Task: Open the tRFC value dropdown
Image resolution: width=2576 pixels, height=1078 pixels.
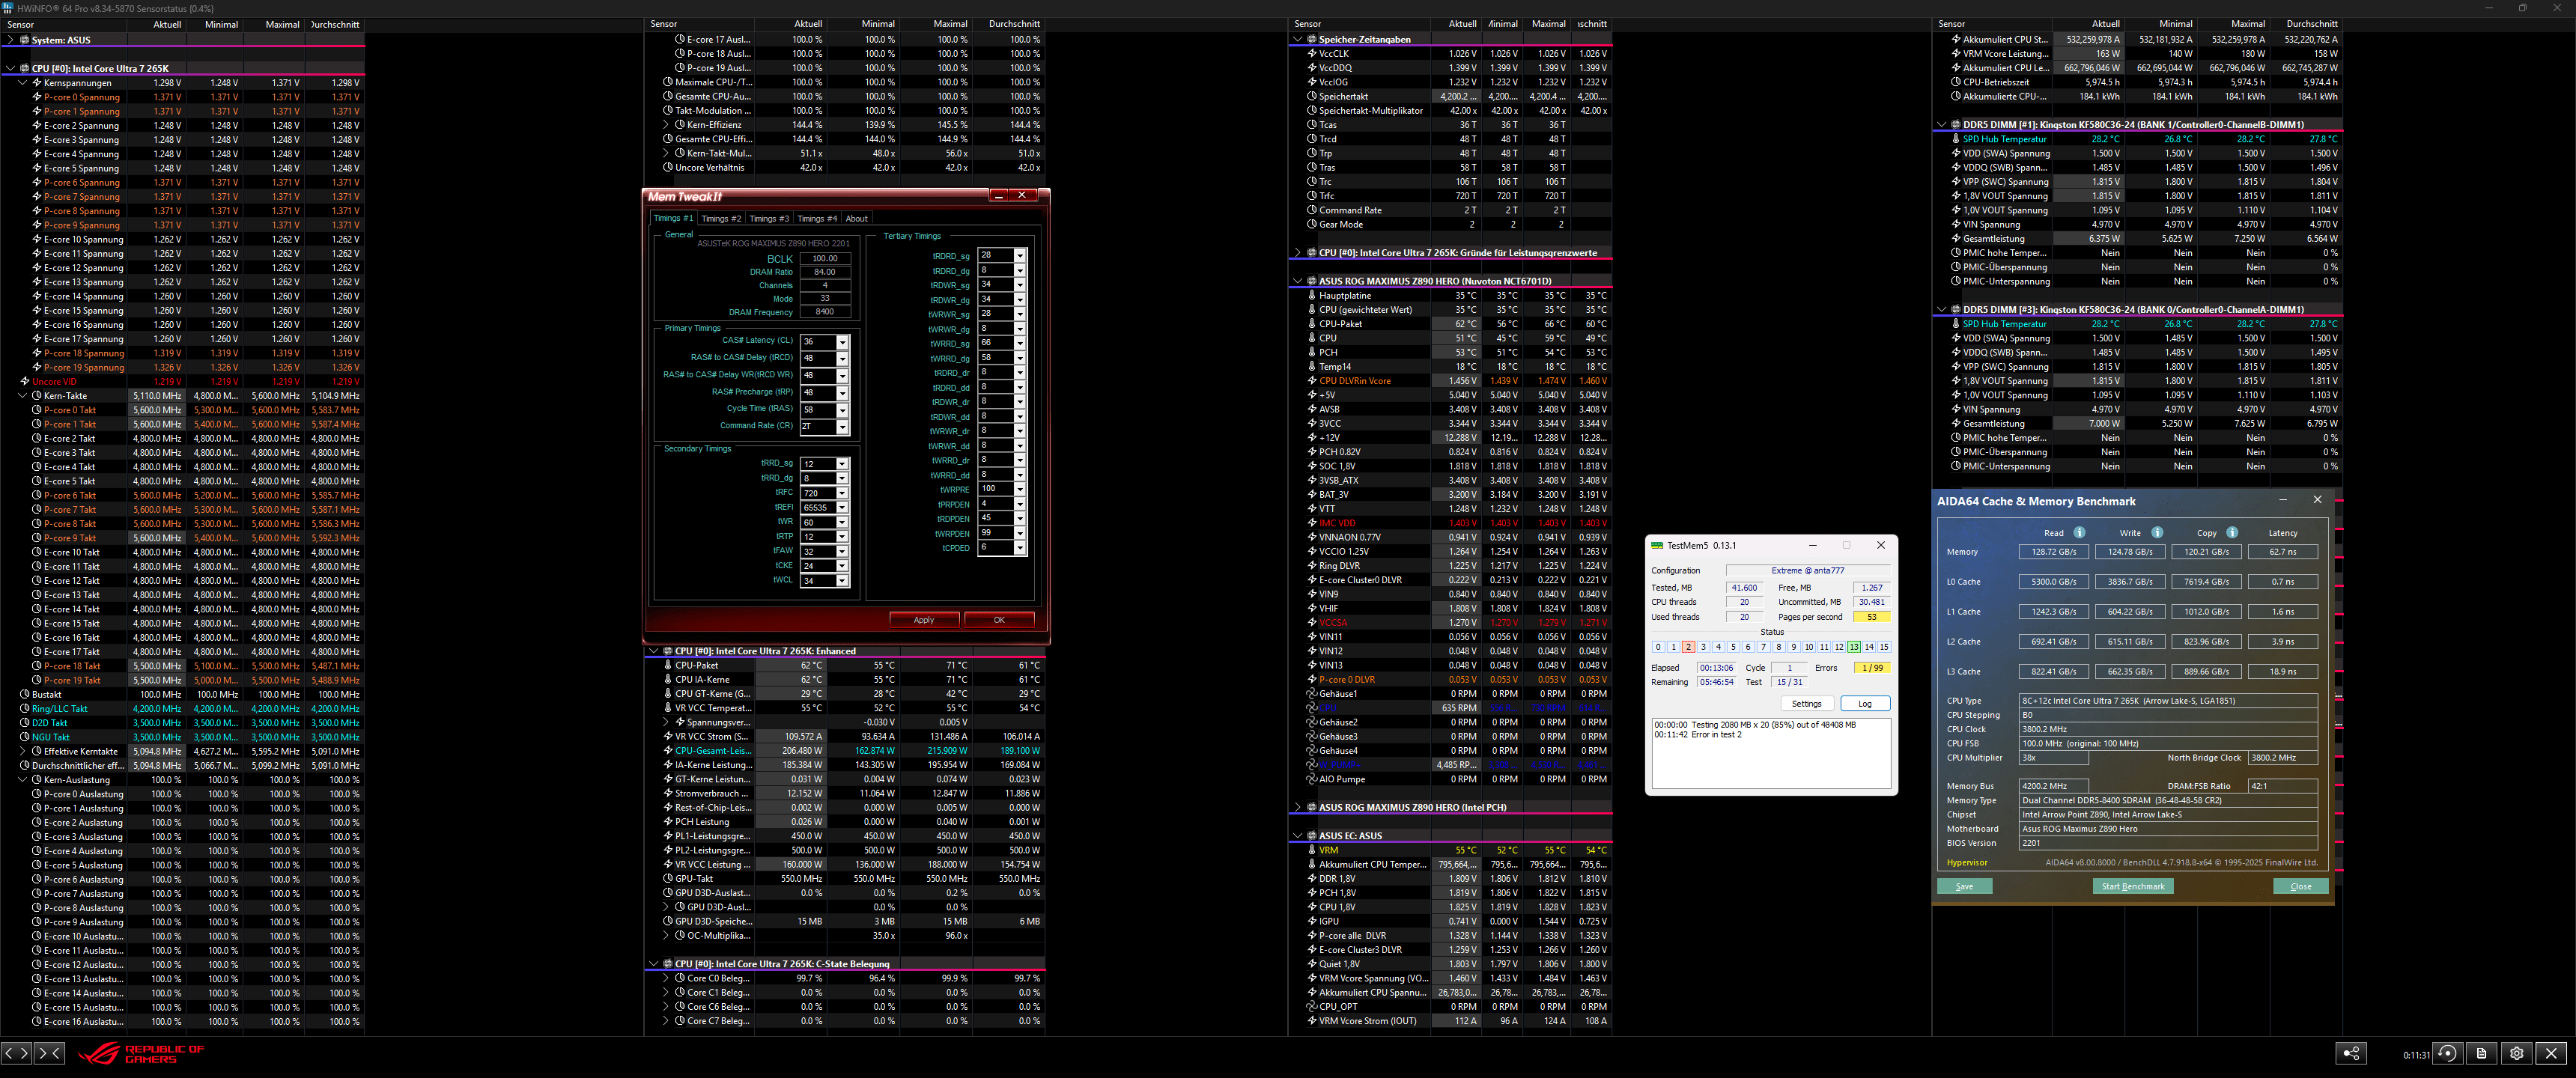Action: point(842,493)
